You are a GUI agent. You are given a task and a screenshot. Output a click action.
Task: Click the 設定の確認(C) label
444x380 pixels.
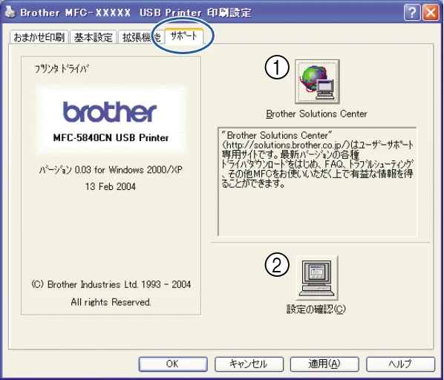(316, 309)
